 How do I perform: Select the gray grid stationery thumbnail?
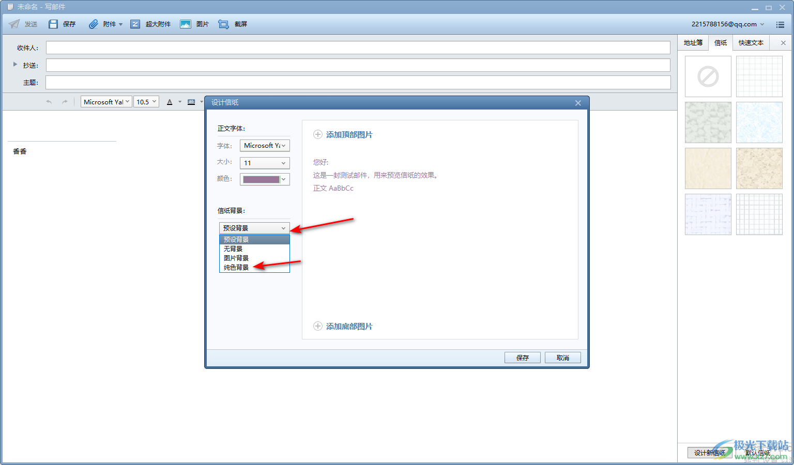pos(759,214)
